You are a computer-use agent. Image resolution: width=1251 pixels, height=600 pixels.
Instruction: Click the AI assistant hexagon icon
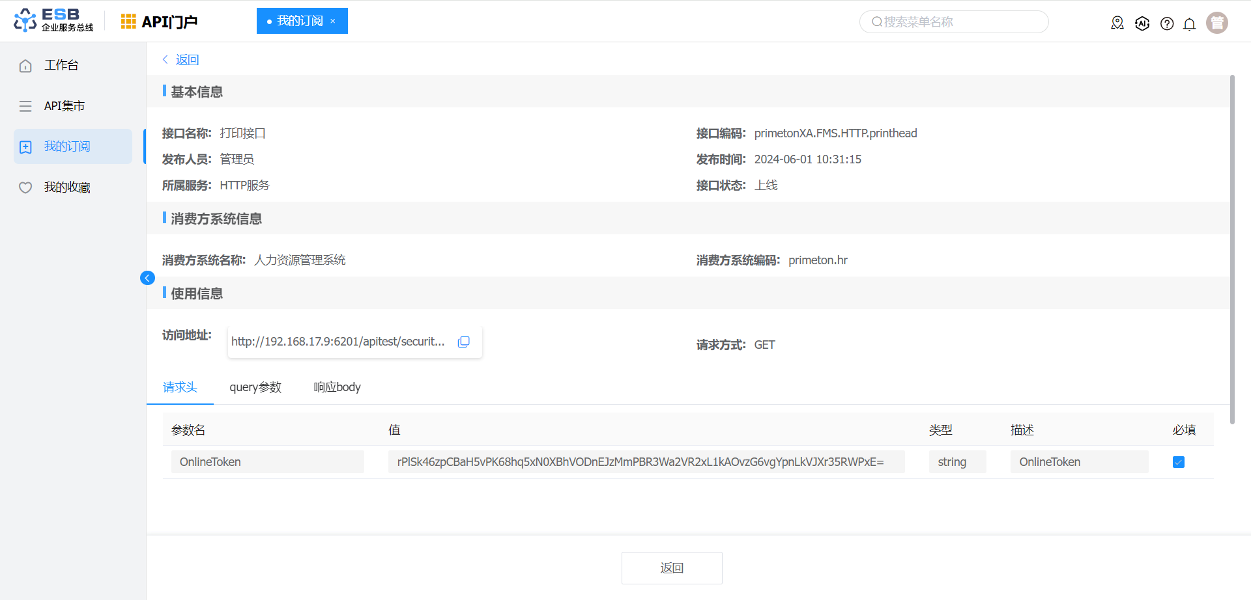(1142, 23)
